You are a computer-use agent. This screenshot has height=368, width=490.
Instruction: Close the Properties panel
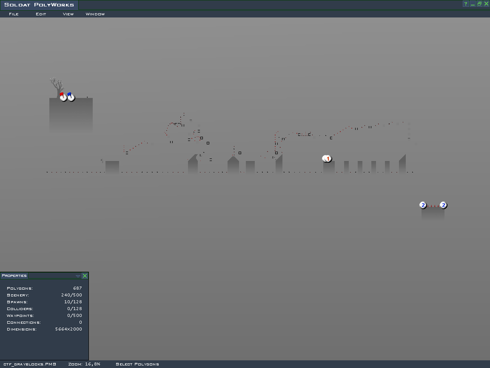(85, 276)
